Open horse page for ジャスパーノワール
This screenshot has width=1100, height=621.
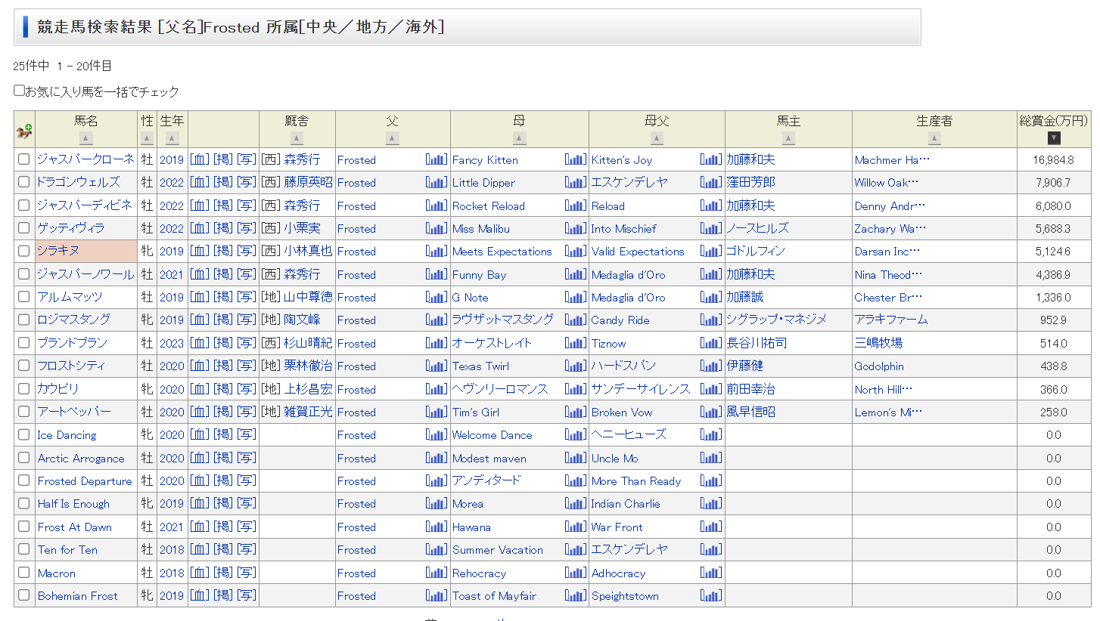(85, 274)
